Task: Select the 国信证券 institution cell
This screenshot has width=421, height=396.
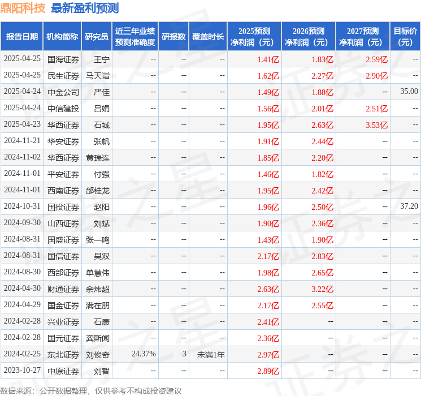Action: [x=63, y=256]
